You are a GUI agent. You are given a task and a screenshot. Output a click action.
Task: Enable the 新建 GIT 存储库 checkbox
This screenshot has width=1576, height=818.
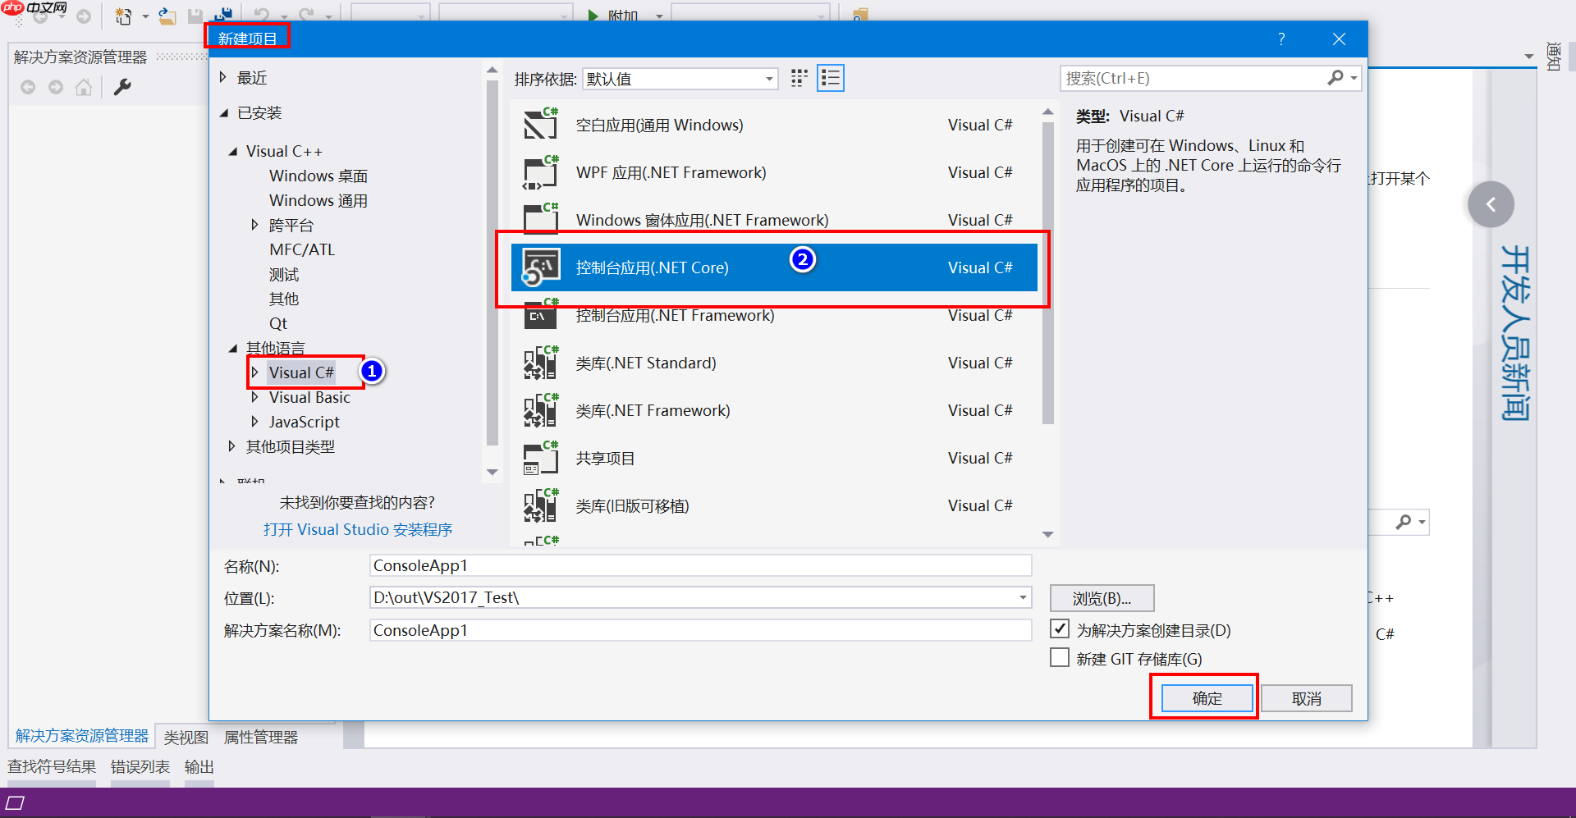[x=1060, y=658]
